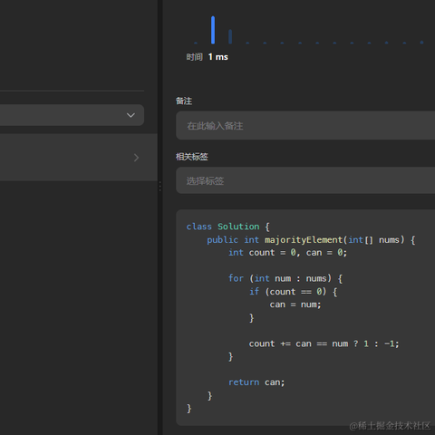Click the for loop line in code
435x435 pixels.
tap(285, 278)
